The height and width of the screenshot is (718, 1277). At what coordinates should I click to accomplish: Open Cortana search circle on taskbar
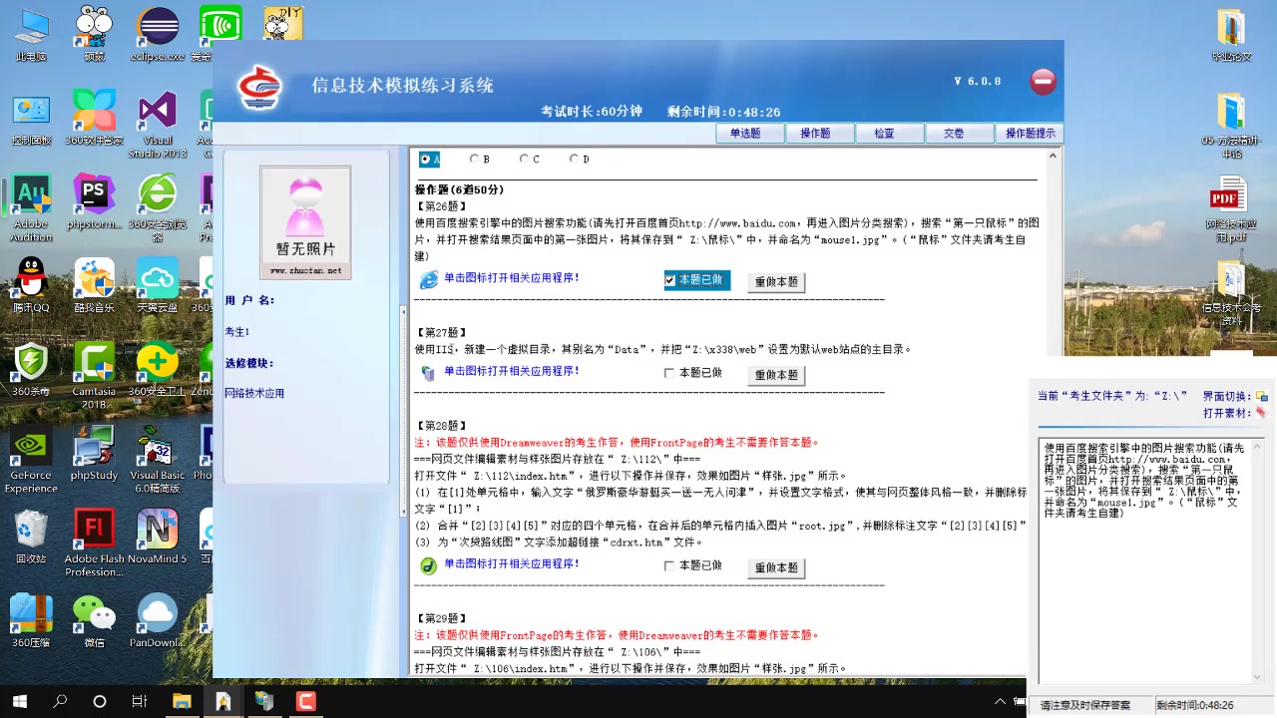pyautogui.click(x=100, y=701)
